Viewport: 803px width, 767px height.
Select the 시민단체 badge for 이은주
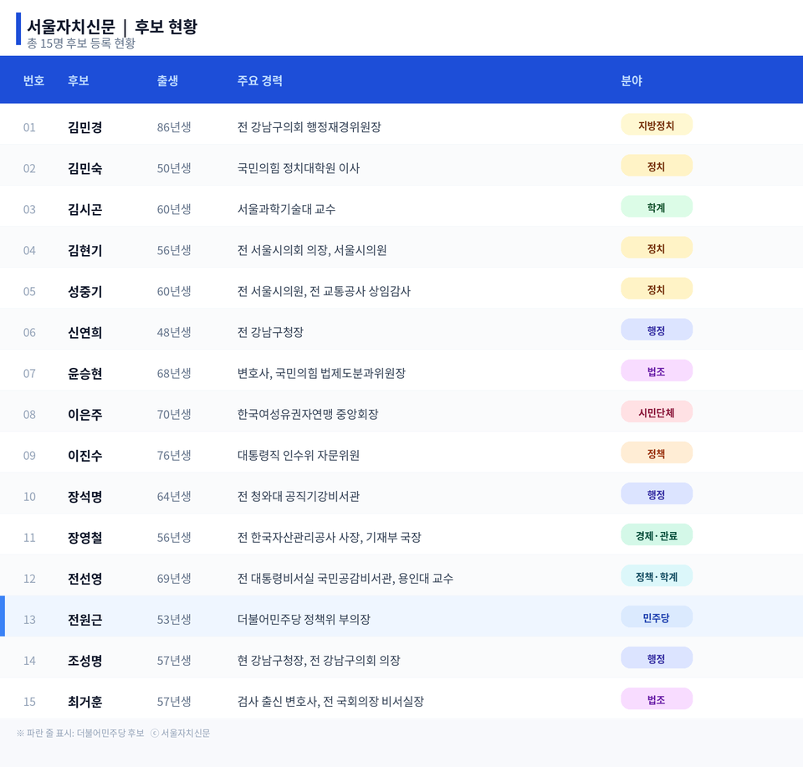click(x=657, y=412)
